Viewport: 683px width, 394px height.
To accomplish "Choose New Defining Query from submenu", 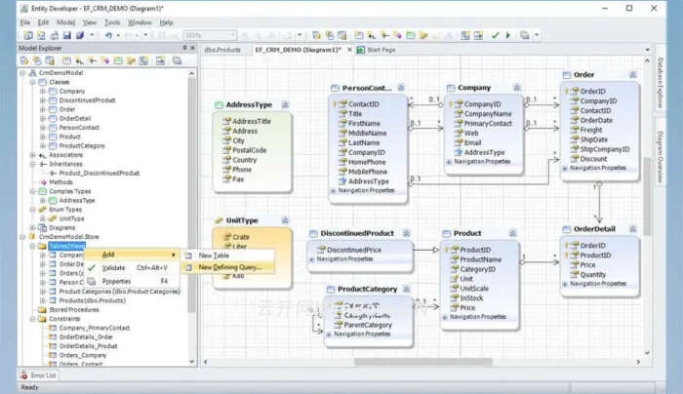I will [229, 266].
